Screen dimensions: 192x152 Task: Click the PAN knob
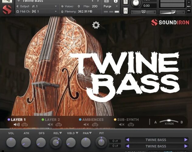pyautogui.click(x=86, y=142)
